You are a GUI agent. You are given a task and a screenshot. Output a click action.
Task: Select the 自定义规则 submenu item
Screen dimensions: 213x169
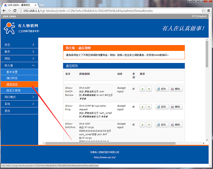click(x=13, y=90)
